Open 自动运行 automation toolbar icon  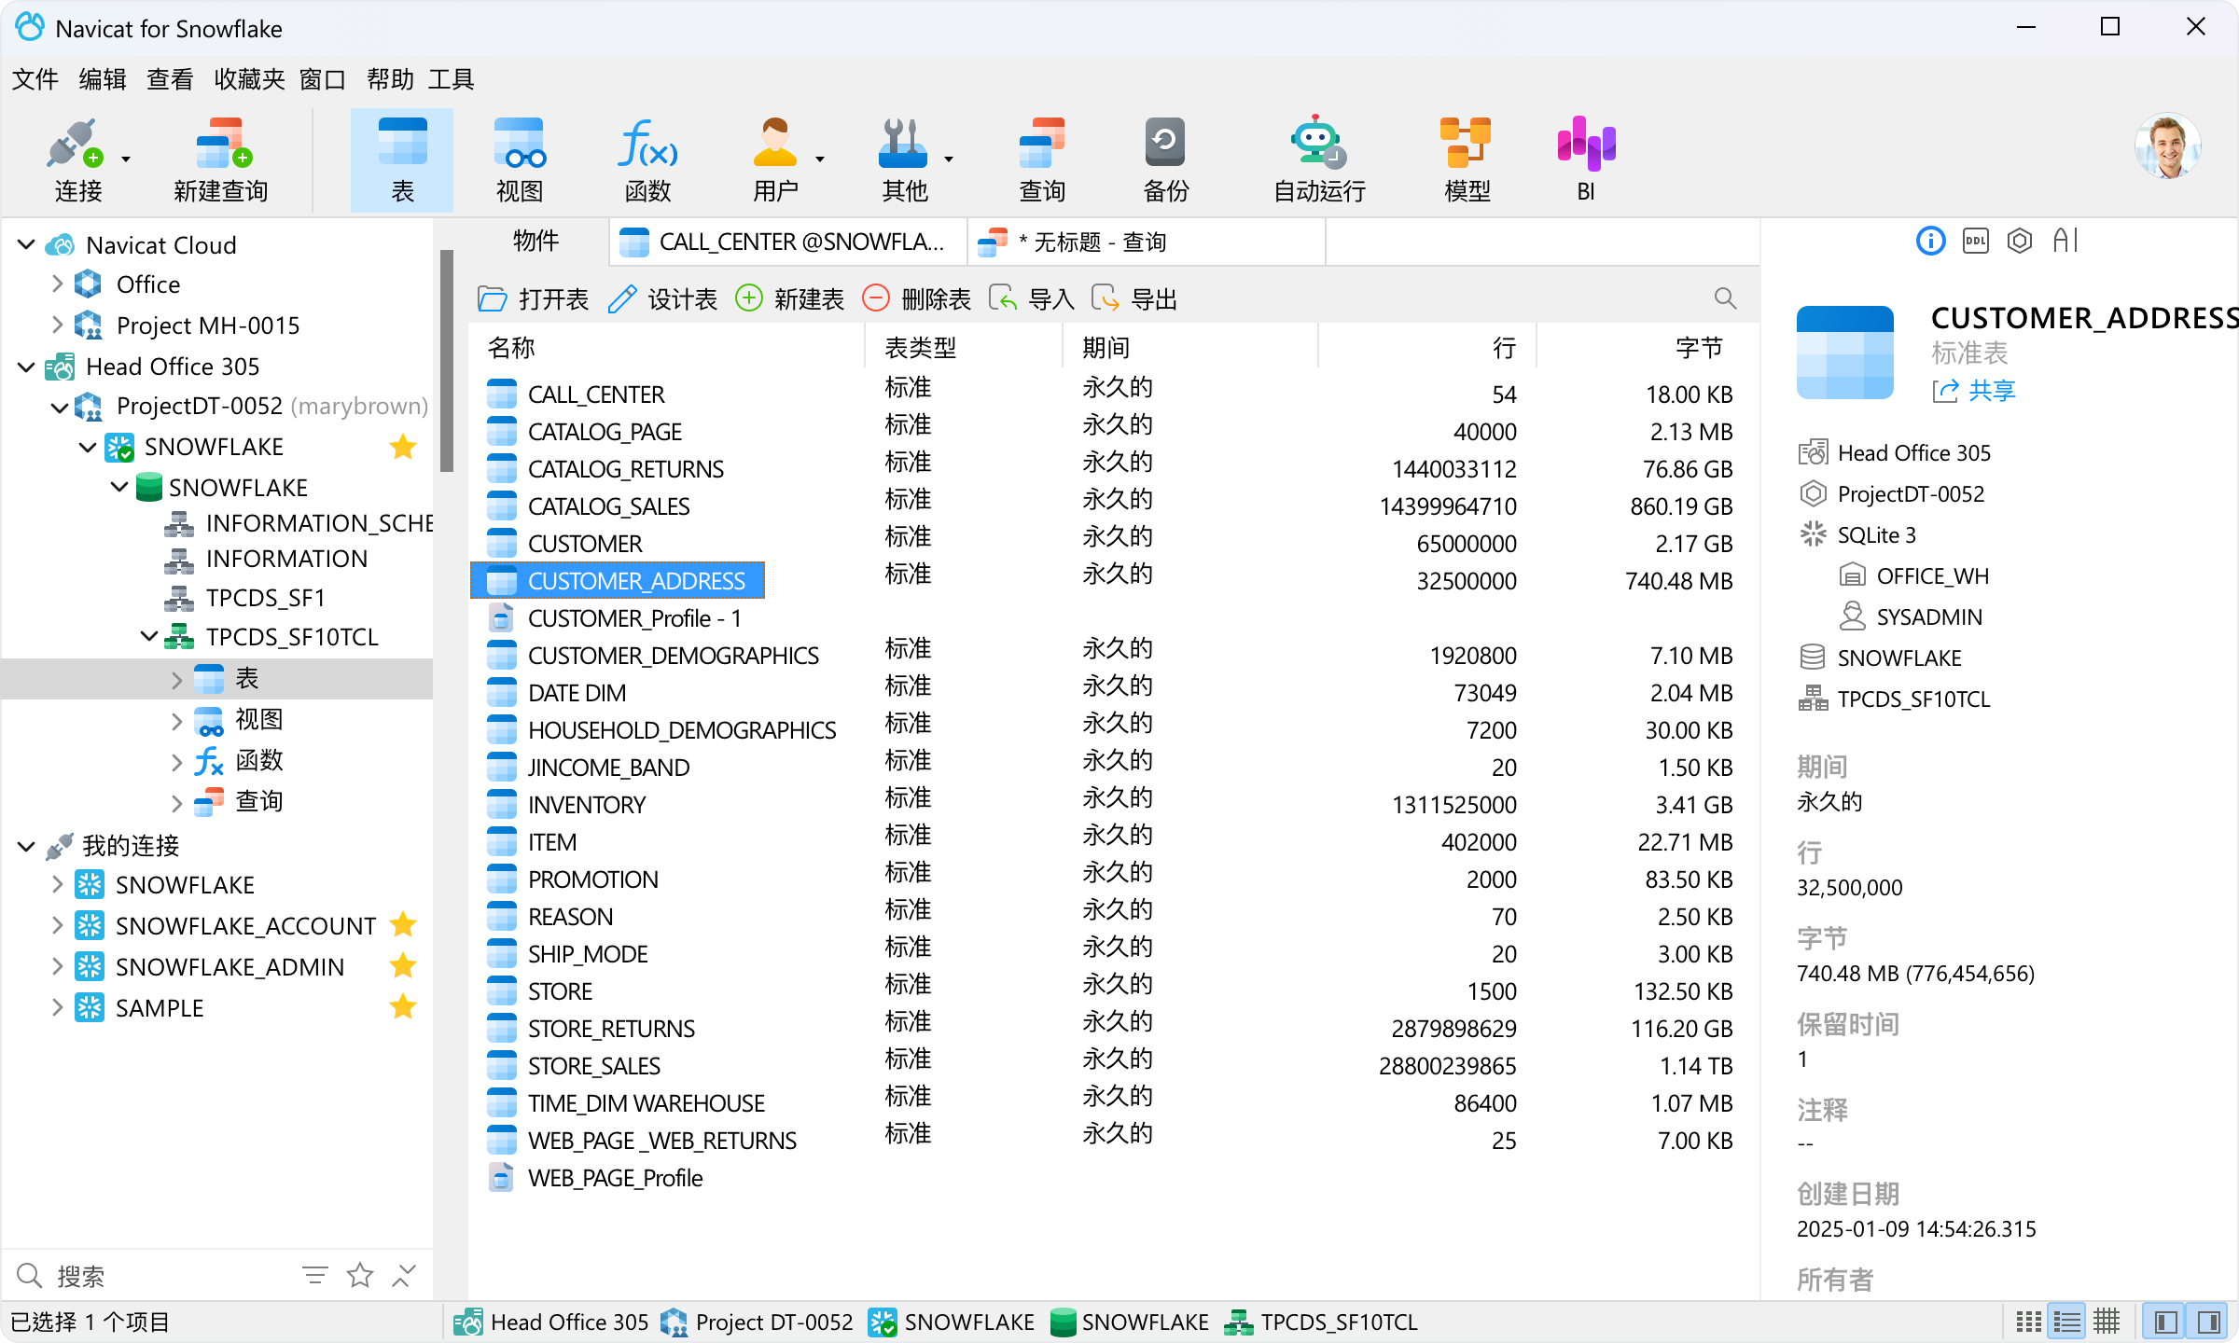(1318, 159)
